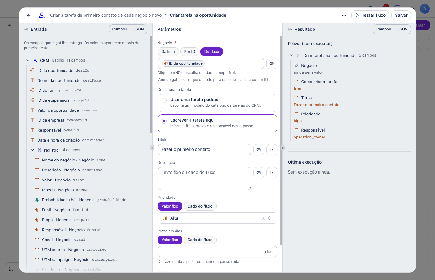Show Campos view in the Entrada panel

click(x=120, y=29)
